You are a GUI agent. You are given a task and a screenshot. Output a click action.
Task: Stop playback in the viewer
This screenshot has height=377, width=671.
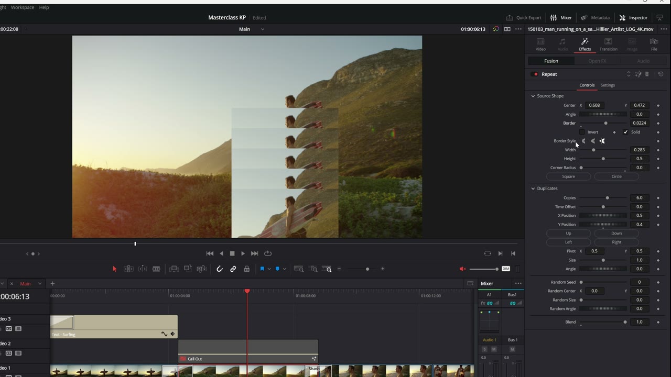[x=232, y=253]
